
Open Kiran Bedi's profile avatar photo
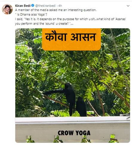7,9
